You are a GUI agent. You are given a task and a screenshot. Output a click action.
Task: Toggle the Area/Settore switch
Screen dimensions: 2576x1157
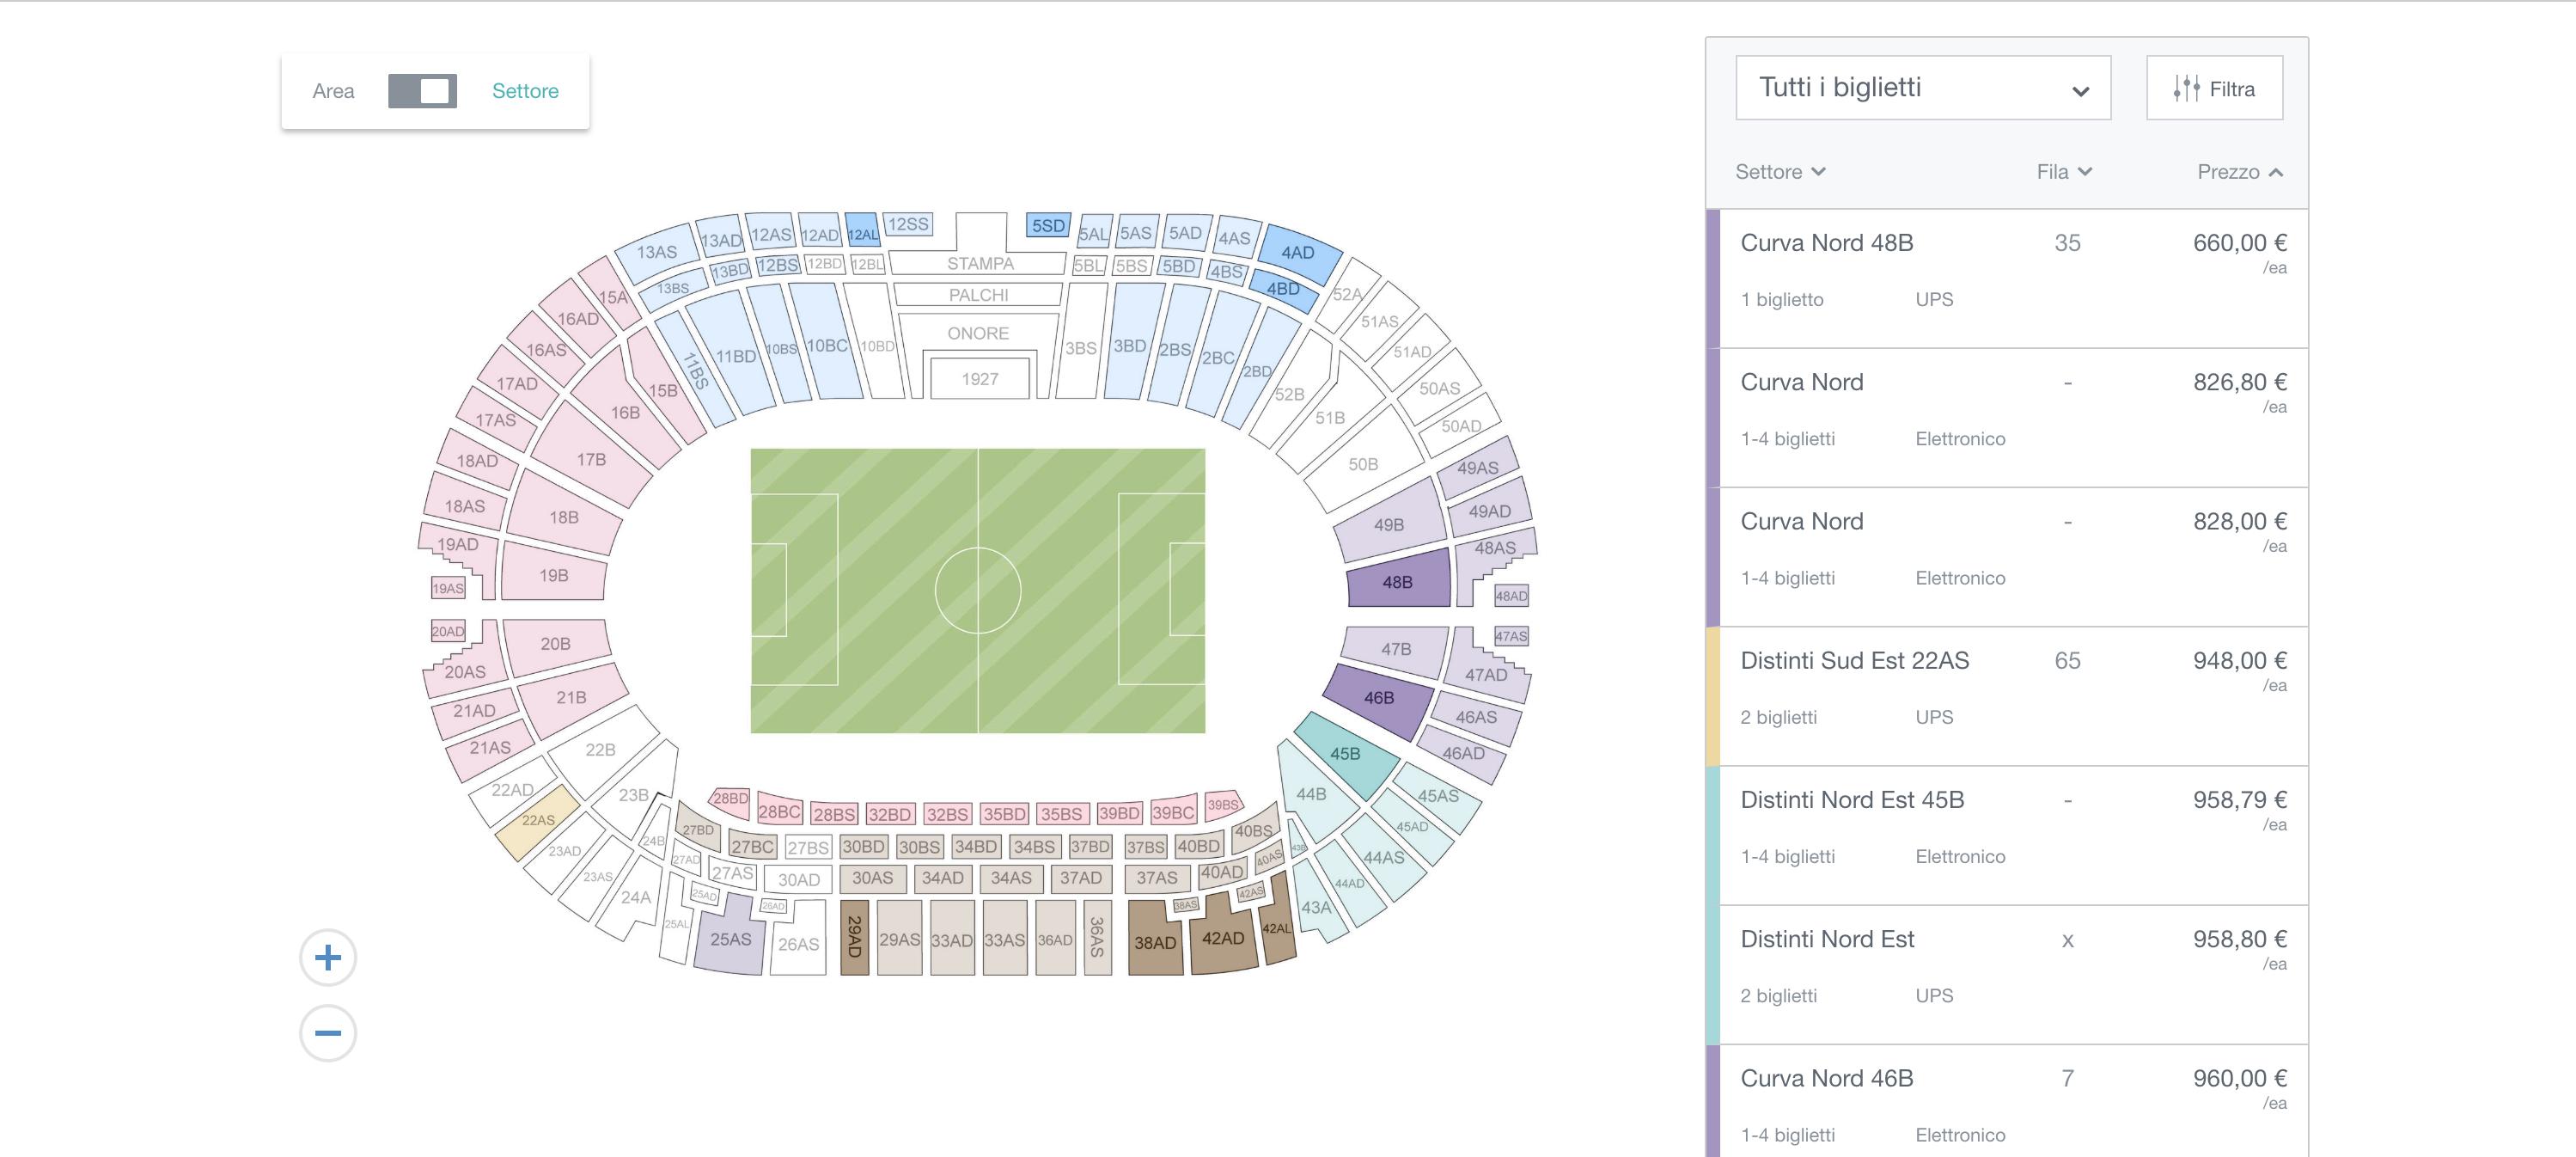[422, 91]
